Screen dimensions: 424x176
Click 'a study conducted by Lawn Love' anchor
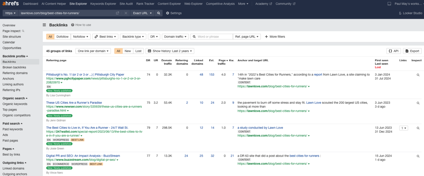(x=260, y=128)
